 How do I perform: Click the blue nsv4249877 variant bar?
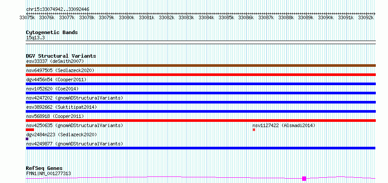point(201,148)
